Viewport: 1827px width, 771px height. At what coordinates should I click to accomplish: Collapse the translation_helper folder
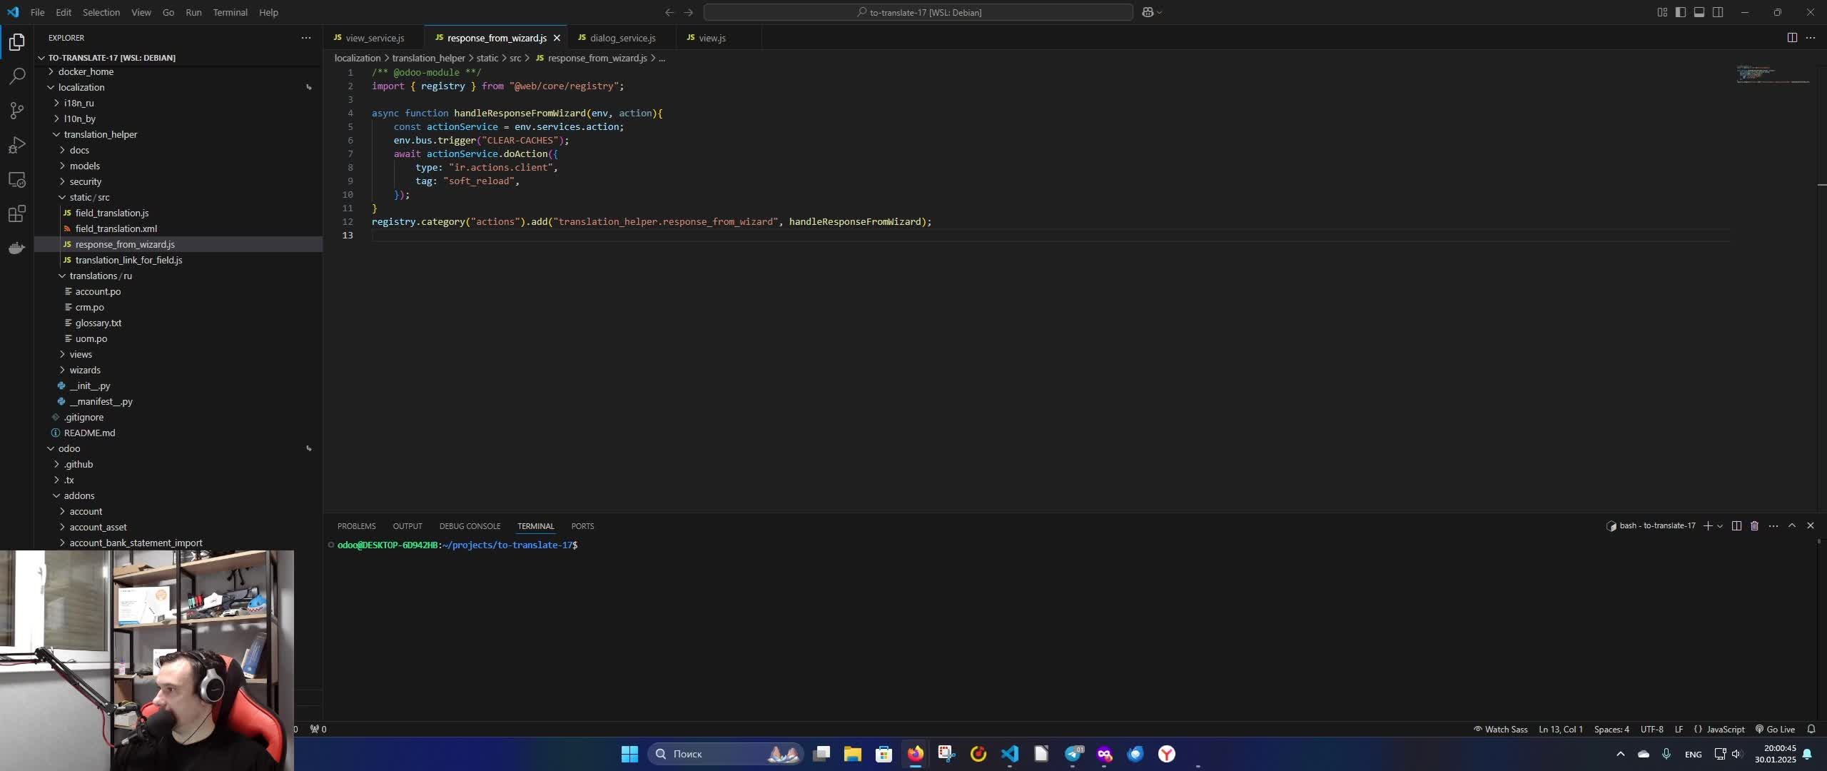point(100,134)
